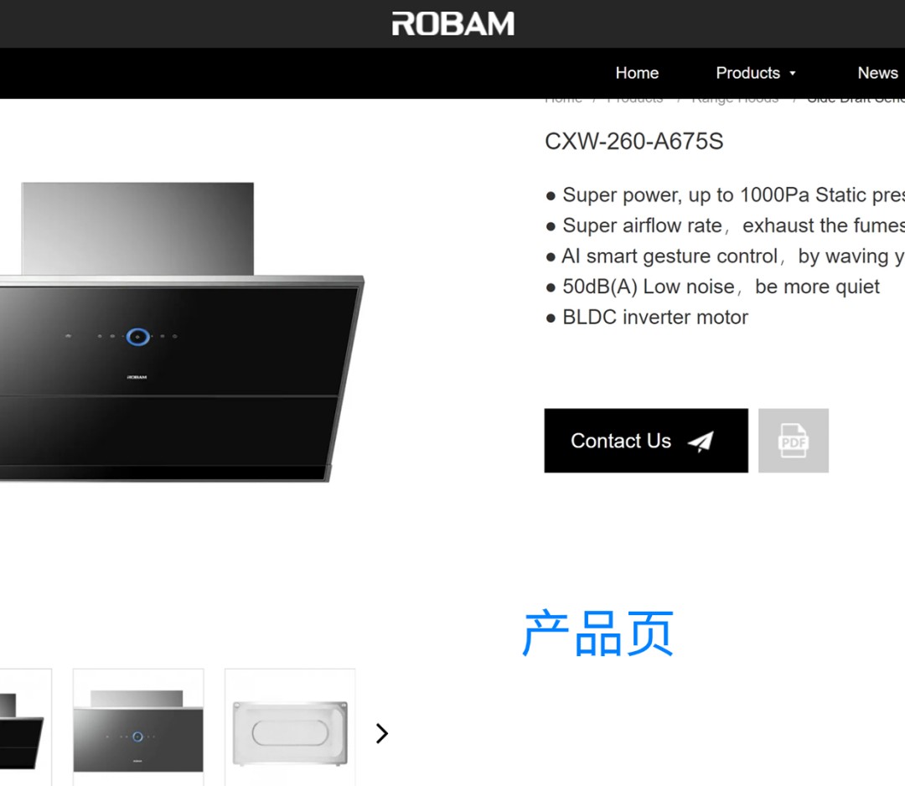Viewport: 905px width, 786px height.
Task: Click the CXW-260-A675S product title
Action: [633, 142]
